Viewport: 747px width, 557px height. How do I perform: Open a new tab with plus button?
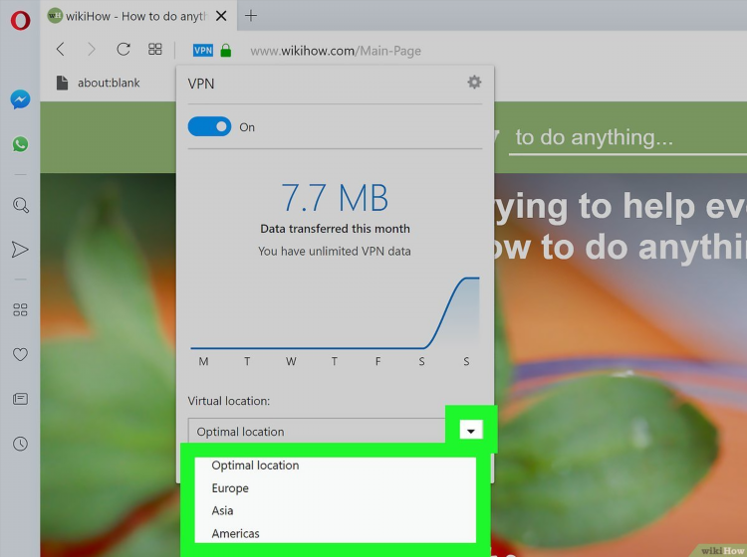tap(251, 16)
